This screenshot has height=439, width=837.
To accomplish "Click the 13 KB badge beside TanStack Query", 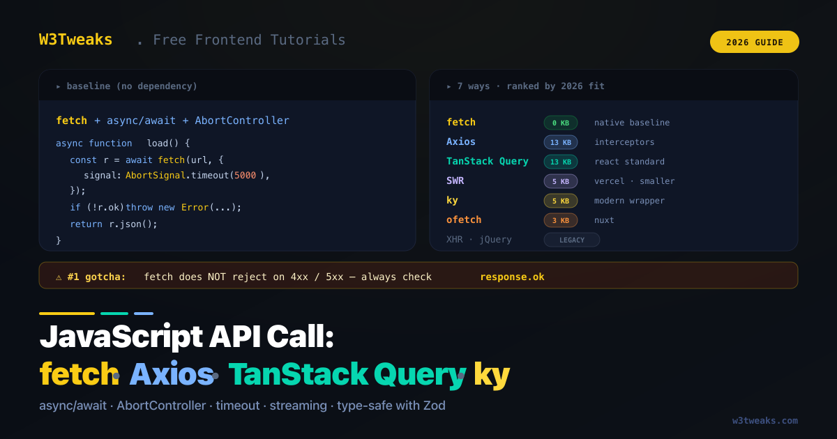I will 561,162.
